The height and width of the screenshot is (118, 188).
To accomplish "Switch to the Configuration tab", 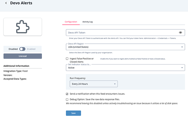I will 71,22.
